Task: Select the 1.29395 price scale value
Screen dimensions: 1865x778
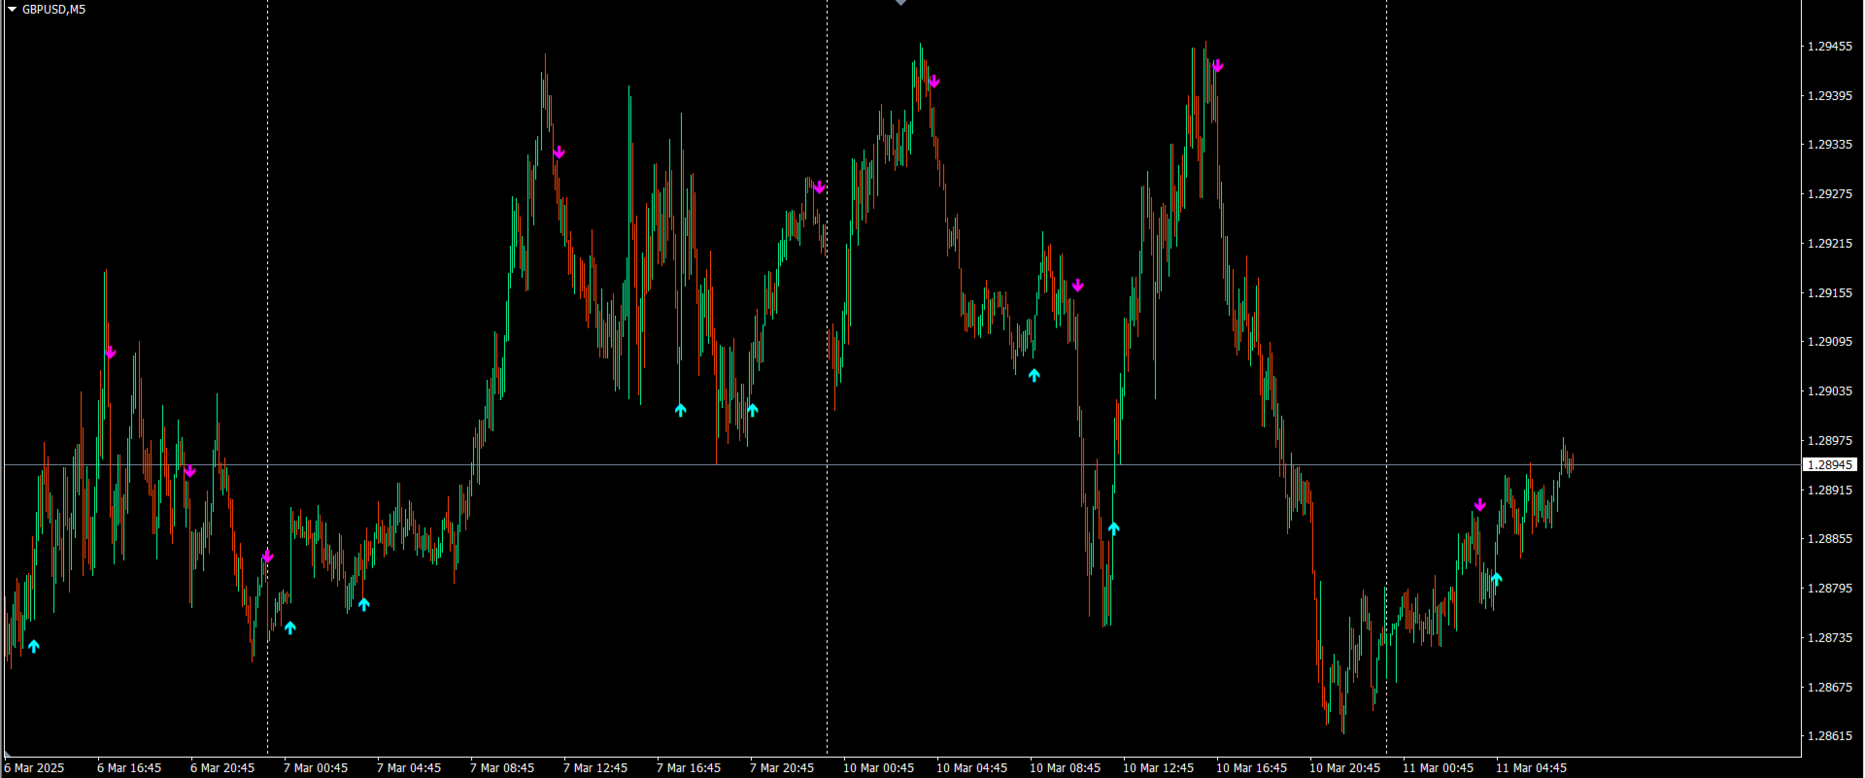Action: tap(1829, 95)
